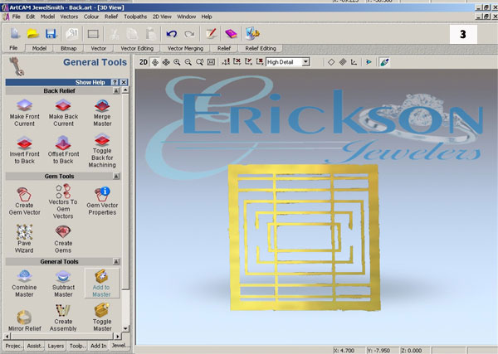Click Invert Front to Back
The height and width of the screenshot is (354, 498).
24,150
